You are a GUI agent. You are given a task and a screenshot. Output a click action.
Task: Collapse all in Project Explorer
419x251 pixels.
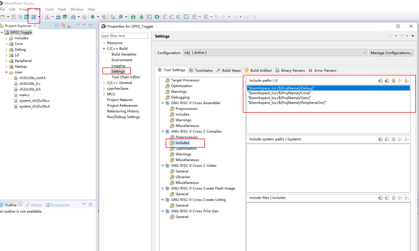point(57,25)
